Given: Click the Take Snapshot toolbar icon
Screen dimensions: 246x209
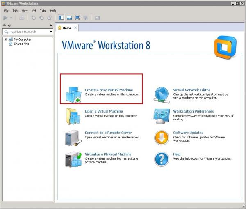Looking at the screenshot, I should click(34, 18).
